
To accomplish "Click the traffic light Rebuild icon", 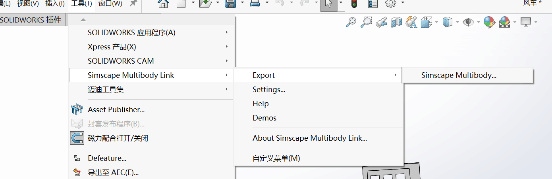I will click(x=353, y=4).
